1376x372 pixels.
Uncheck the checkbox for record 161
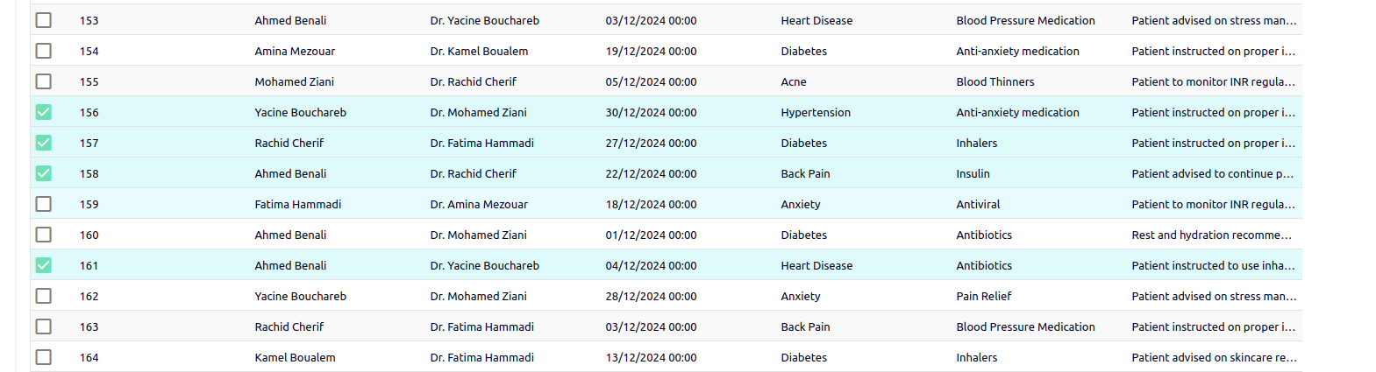coord(44,265)
